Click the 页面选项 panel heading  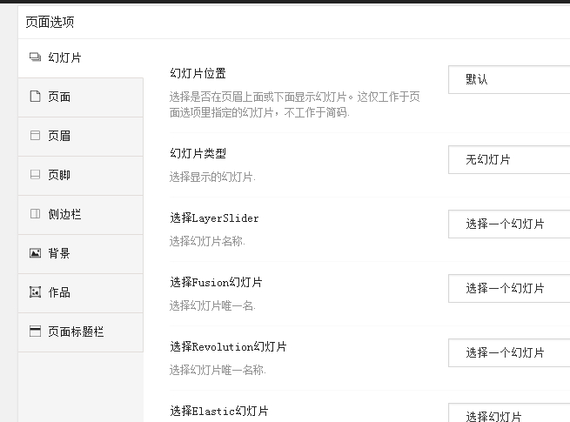(x=50, y=22)
